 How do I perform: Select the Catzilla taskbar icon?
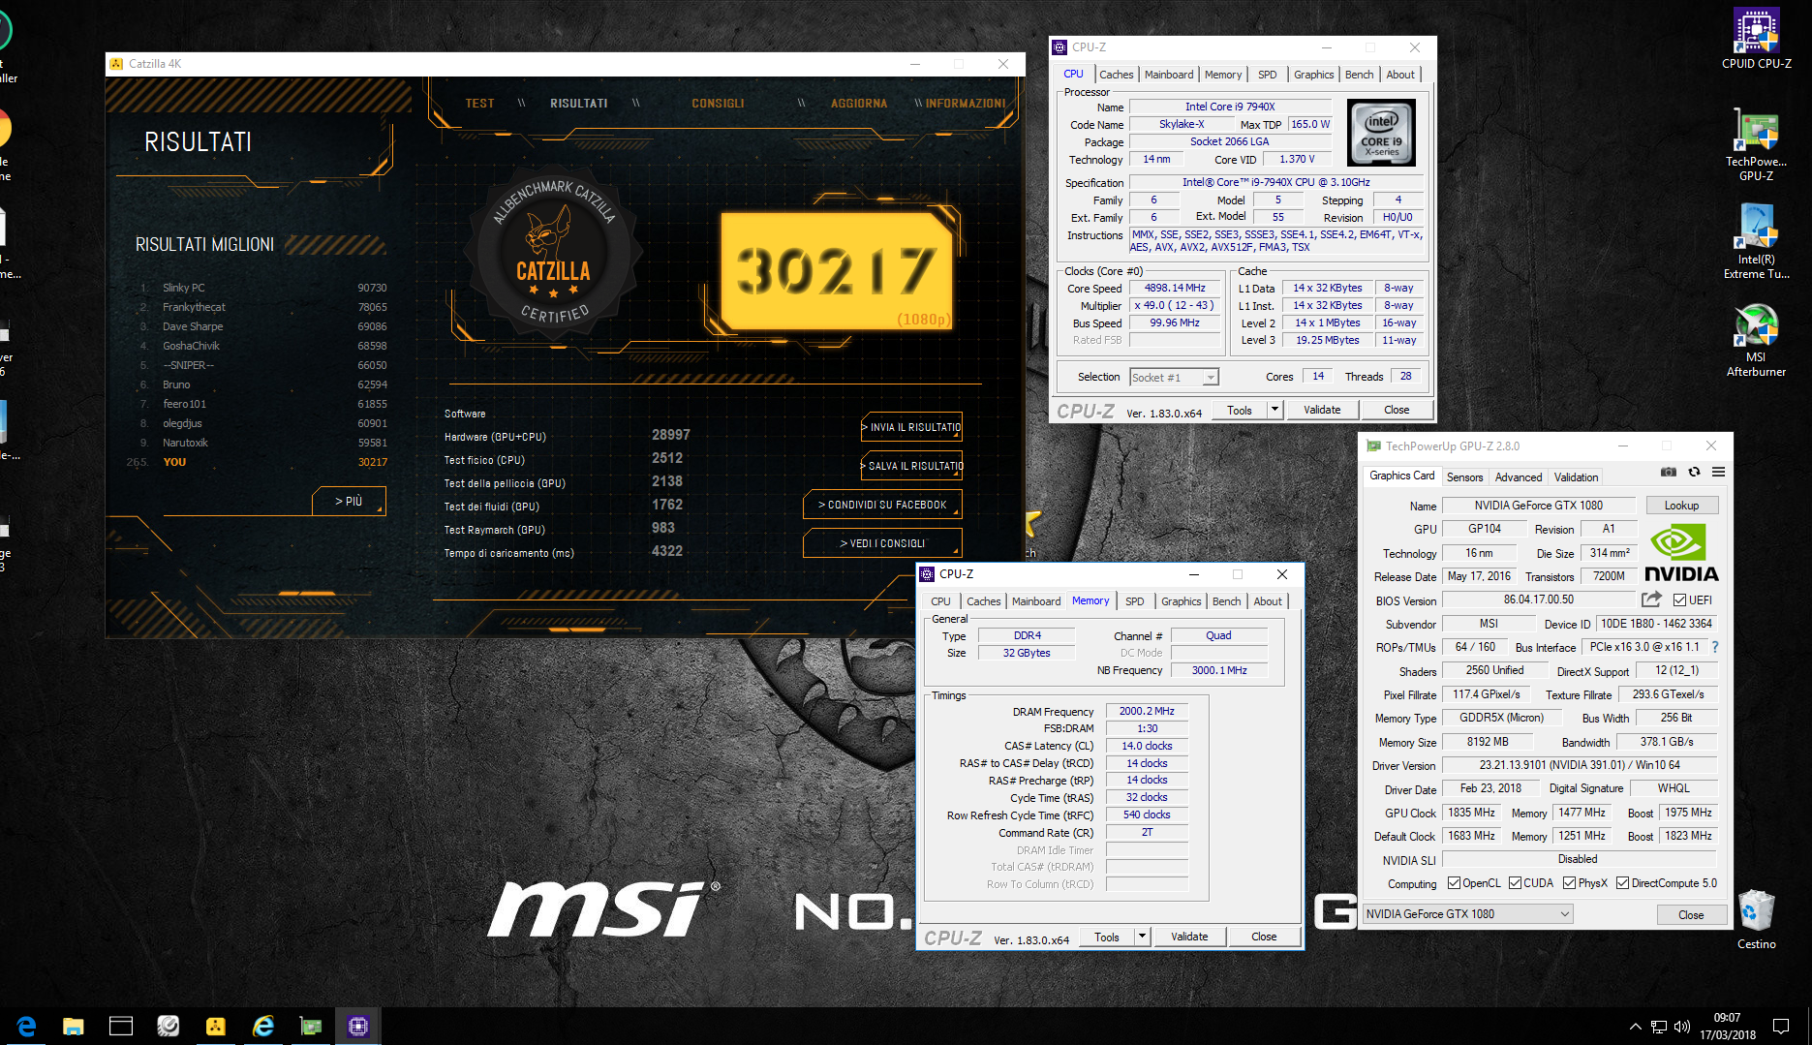[215, 1026]
